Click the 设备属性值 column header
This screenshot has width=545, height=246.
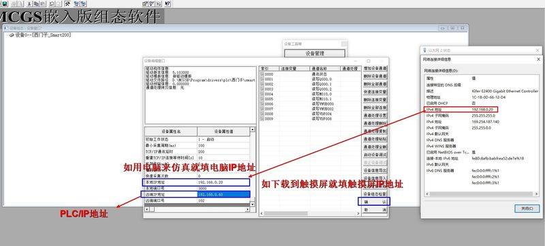[x=223, y=132]
